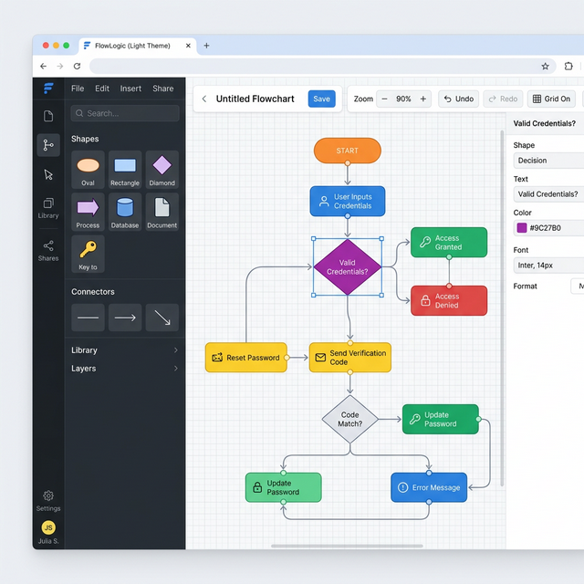The height and width of the screenshot is (584, 584).
Task: Close the FlowLogic browser tab
Action: [x=188, y=46]
